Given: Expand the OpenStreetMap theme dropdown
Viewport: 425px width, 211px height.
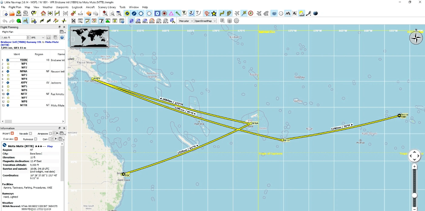Looking at the screenshot, I should tap(205, 21).
